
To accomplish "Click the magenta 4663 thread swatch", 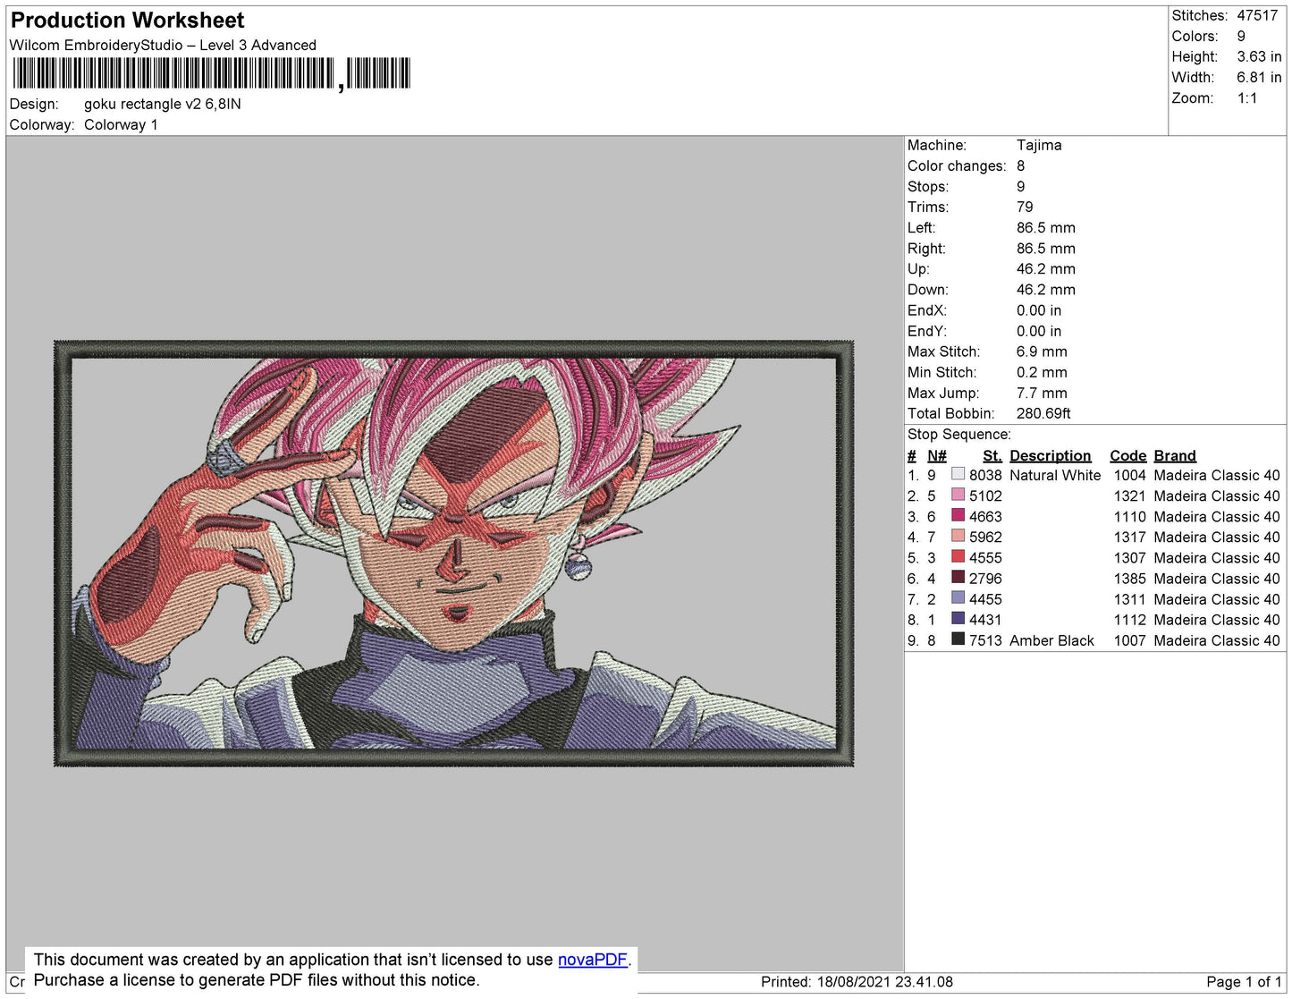I will click(x=958, y=516).
